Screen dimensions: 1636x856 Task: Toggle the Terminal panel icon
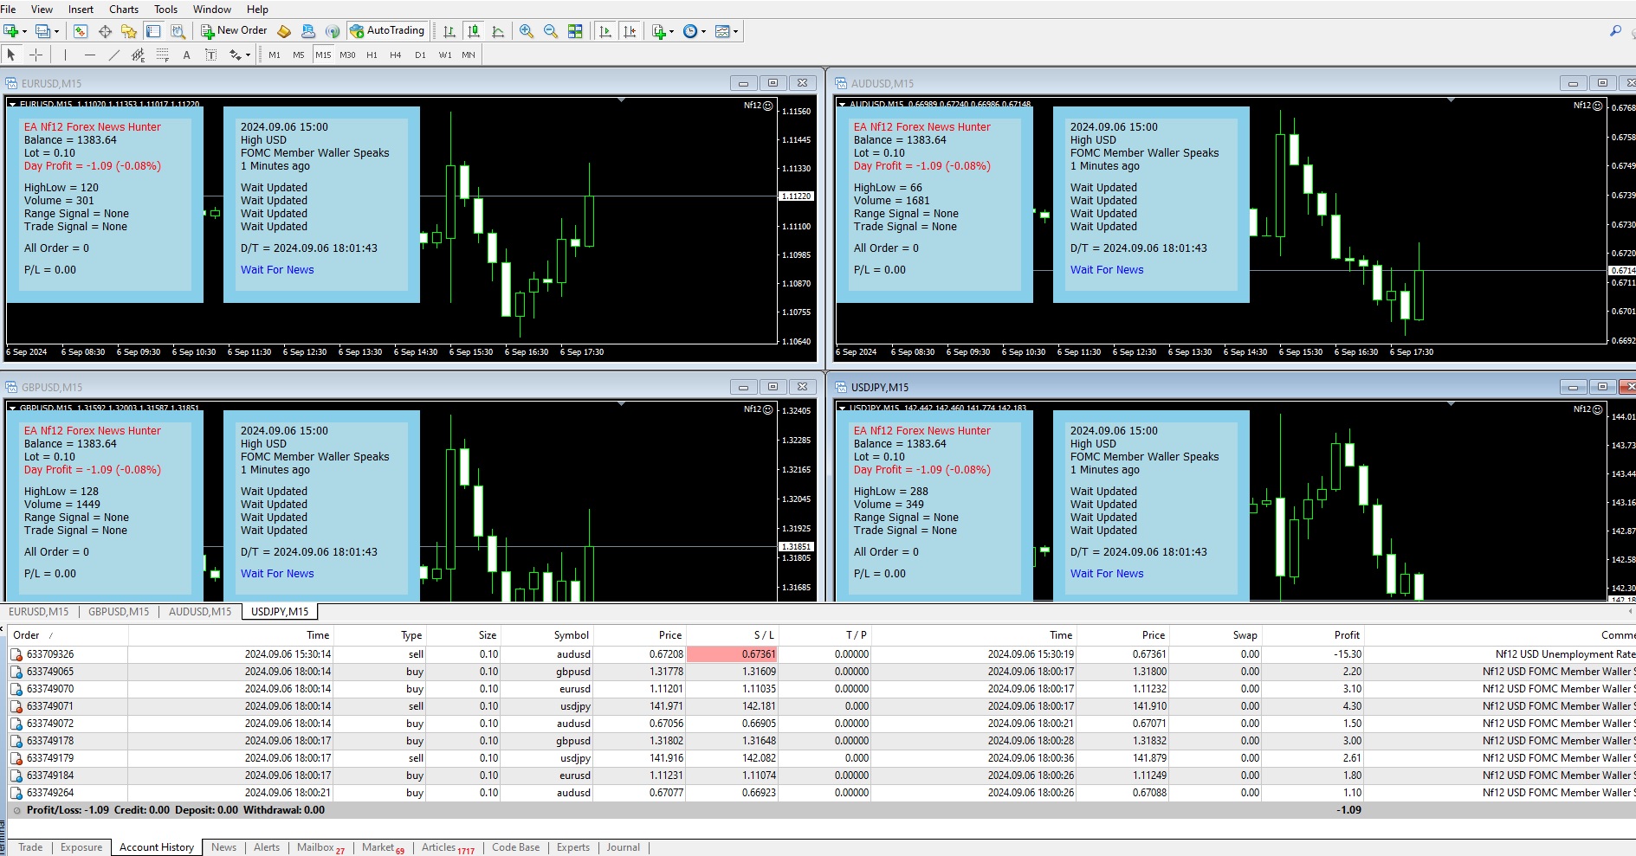coord(153,31)
